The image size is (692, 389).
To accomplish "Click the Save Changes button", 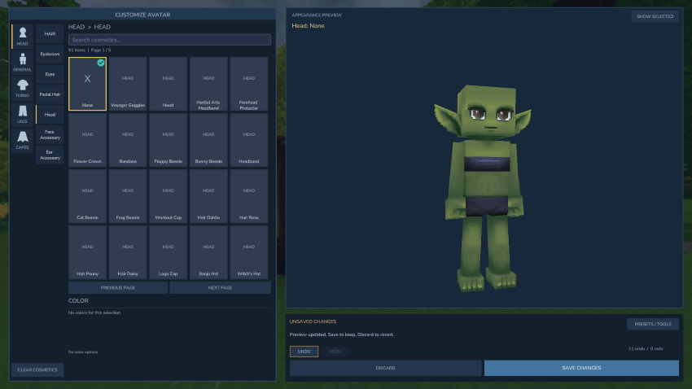I will [x=581, y=368].
